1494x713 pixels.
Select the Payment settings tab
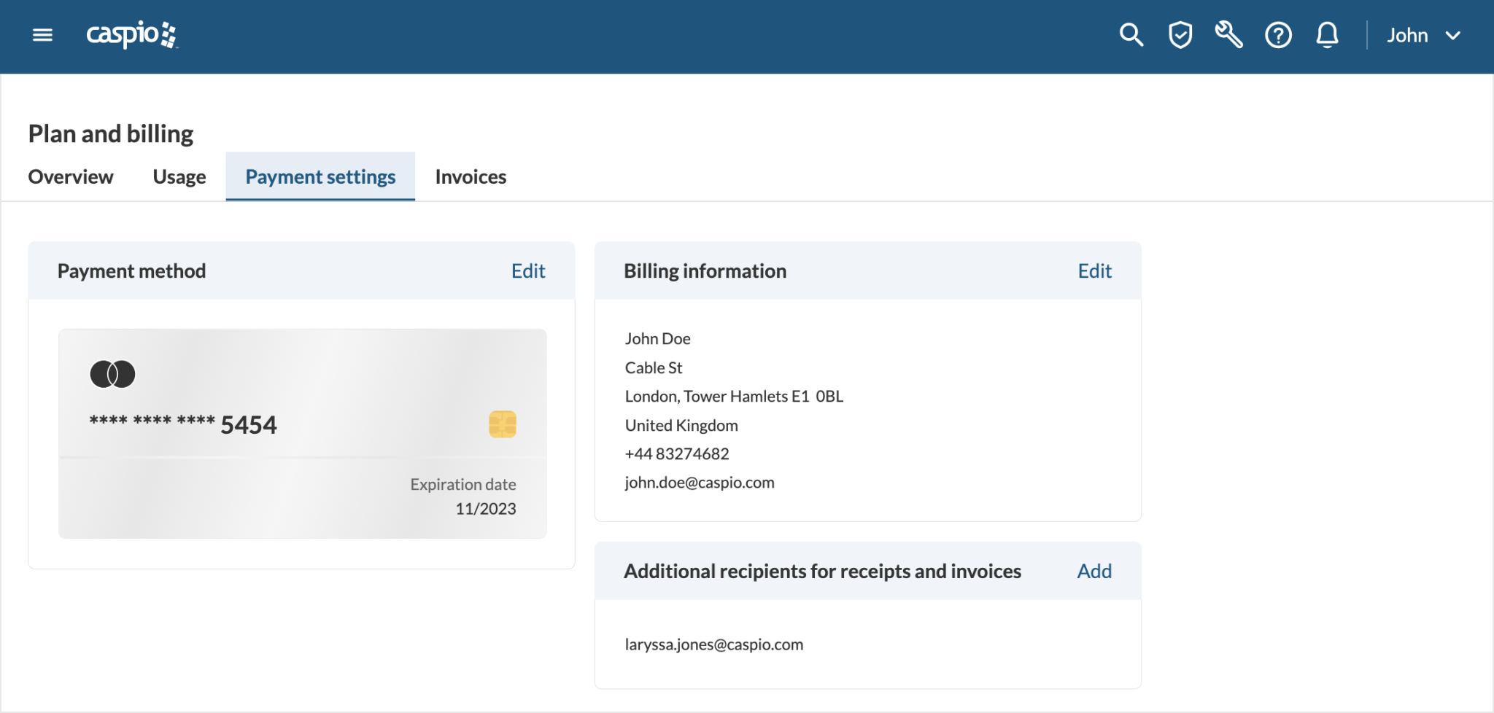(320, 176)
